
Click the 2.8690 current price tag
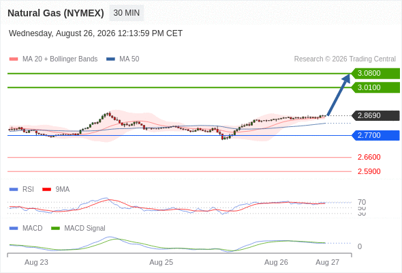pyautogui.click(x=375, y=115)
